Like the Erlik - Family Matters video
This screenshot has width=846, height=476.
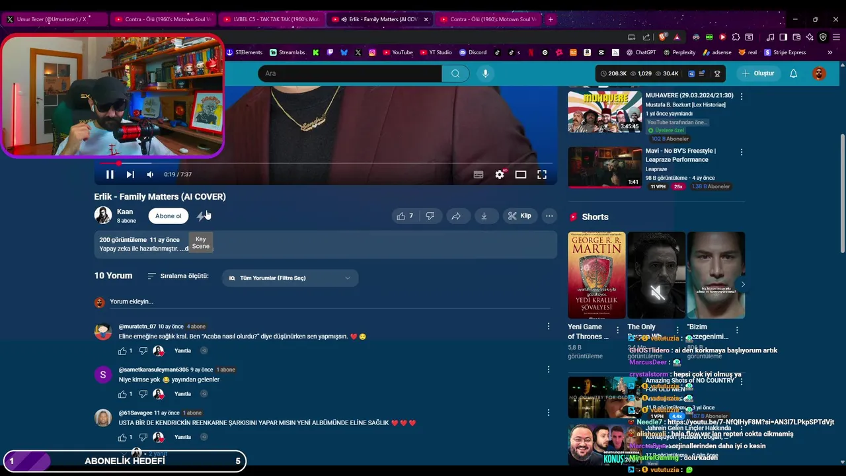(x=405, y=216)
